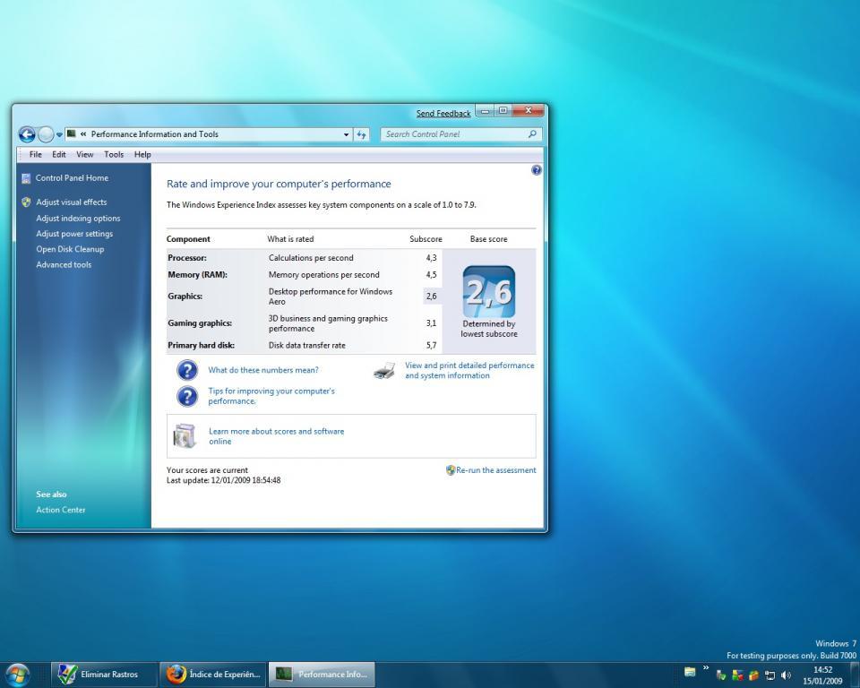Select the Memory (RAM) subscore 4,5
Screen dimensions: 860x688
click(x=432, y=275)
